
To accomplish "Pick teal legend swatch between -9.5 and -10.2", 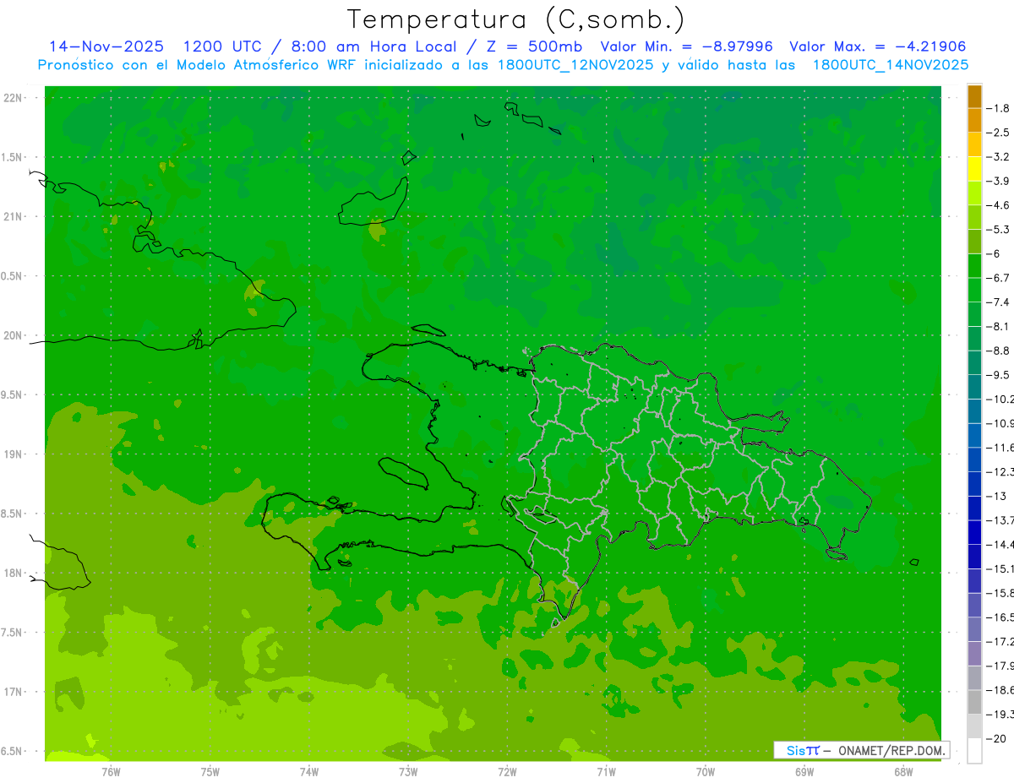I will (x=974, y=387).
